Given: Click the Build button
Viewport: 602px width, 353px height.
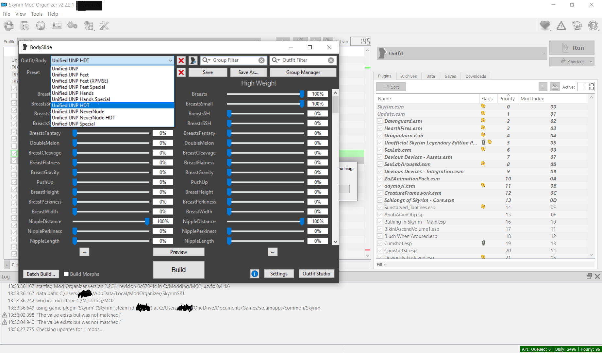Looking at the screenshot, I should tap(178, 270).
